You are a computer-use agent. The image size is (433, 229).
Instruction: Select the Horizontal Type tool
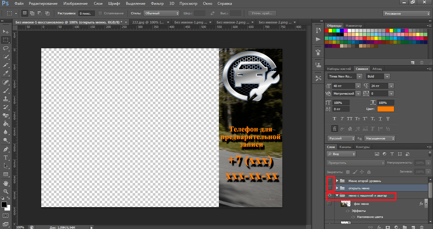point(6,158)
